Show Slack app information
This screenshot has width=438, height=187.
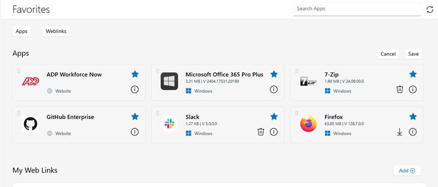pyautogui.click(x=273, y=132)
